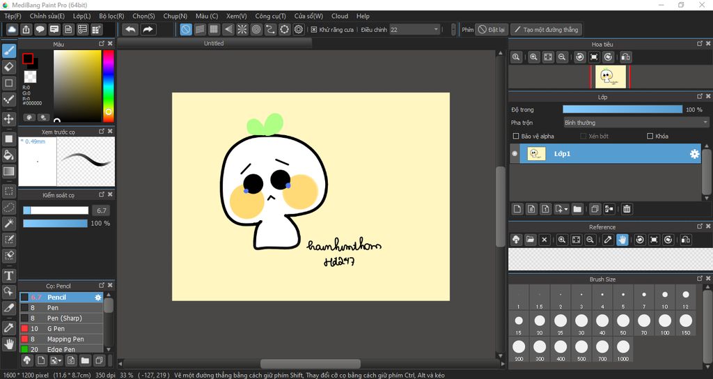Open Lớp1 layer settings gear

(x=694, y=154)
